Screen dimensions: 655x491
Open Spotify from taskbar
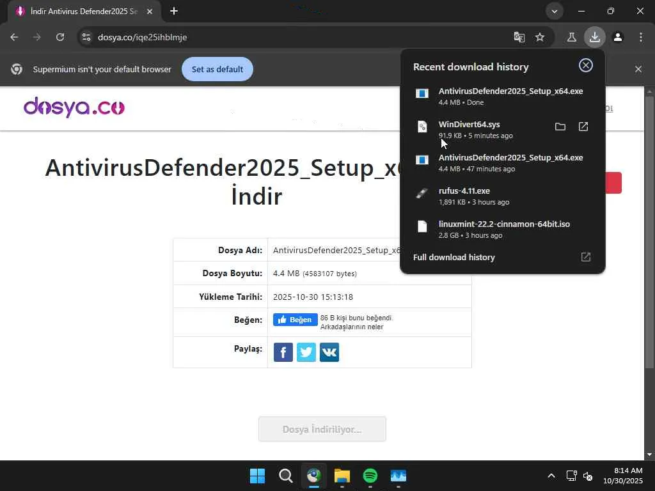click(x=370, y=476)
